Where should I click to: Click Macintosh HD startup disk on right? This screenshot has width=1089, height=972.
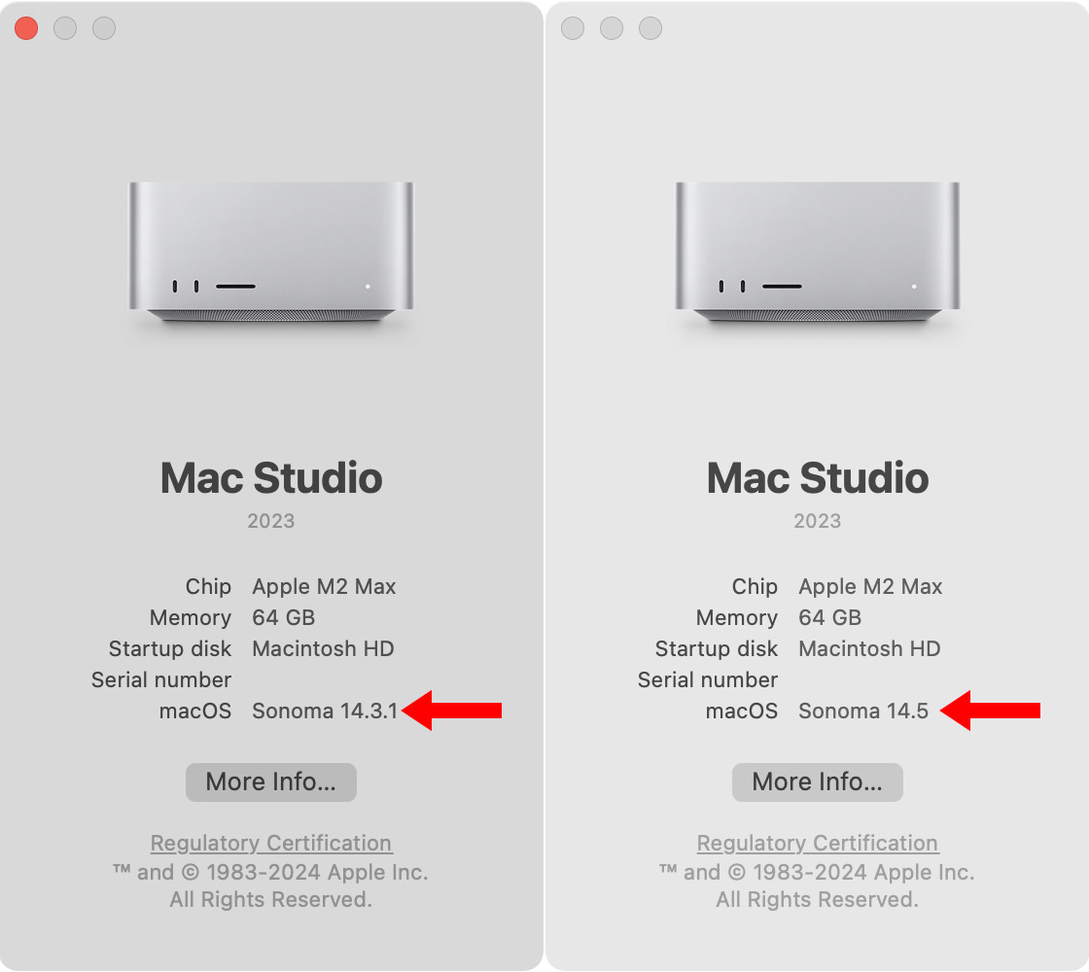(869, 648)
